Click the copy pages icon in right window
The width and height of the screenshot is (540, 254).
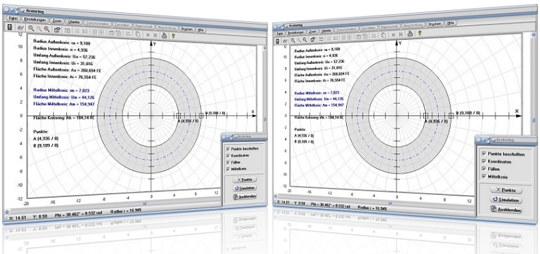tap(383, 35)
